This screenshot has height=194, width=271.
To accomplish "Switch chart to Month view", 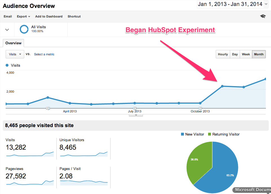I will tap(259, 54).
